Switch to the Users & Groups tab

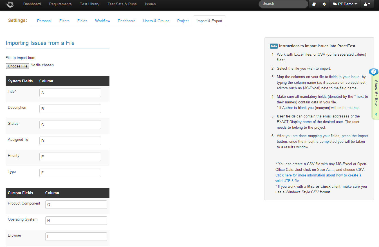point(156,21)
